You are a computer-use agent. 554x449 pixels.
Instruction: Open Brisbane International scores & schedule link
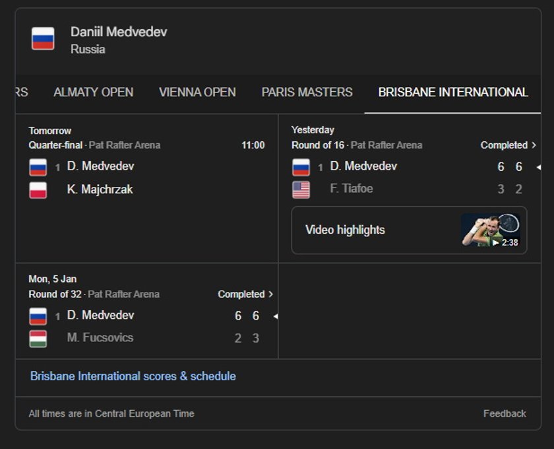(x=133, y=376)
